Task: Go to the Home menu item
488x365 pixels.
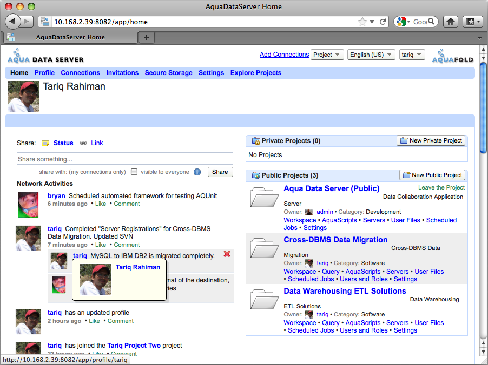Action: tap(19, 73)
